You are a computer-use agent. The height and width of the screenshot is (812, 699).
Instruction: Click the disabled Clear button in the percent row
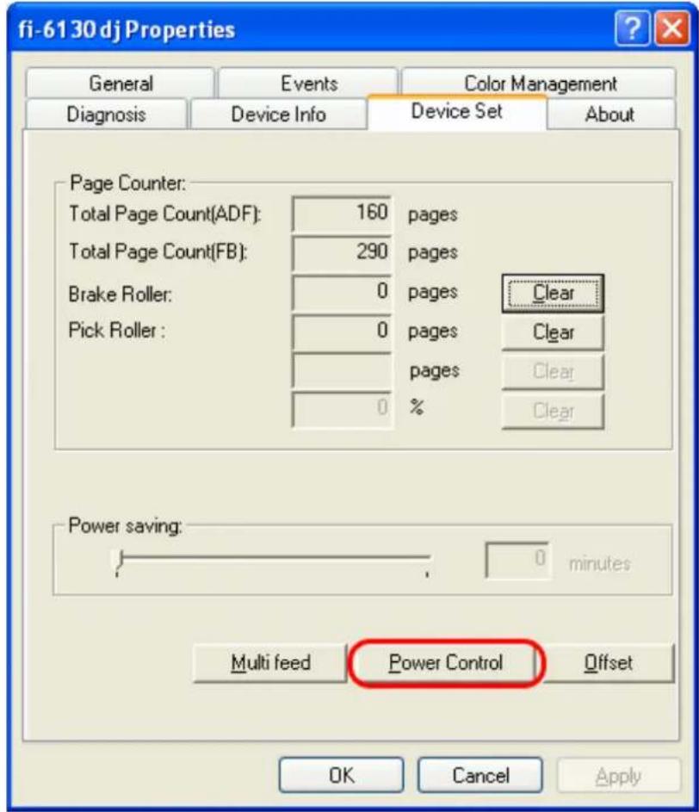point(553,411)
